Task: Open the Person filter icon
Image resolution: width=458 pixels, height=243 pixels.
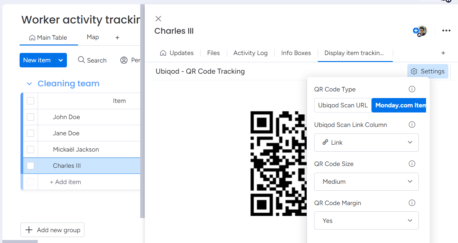Action: [x=124, y=60]
